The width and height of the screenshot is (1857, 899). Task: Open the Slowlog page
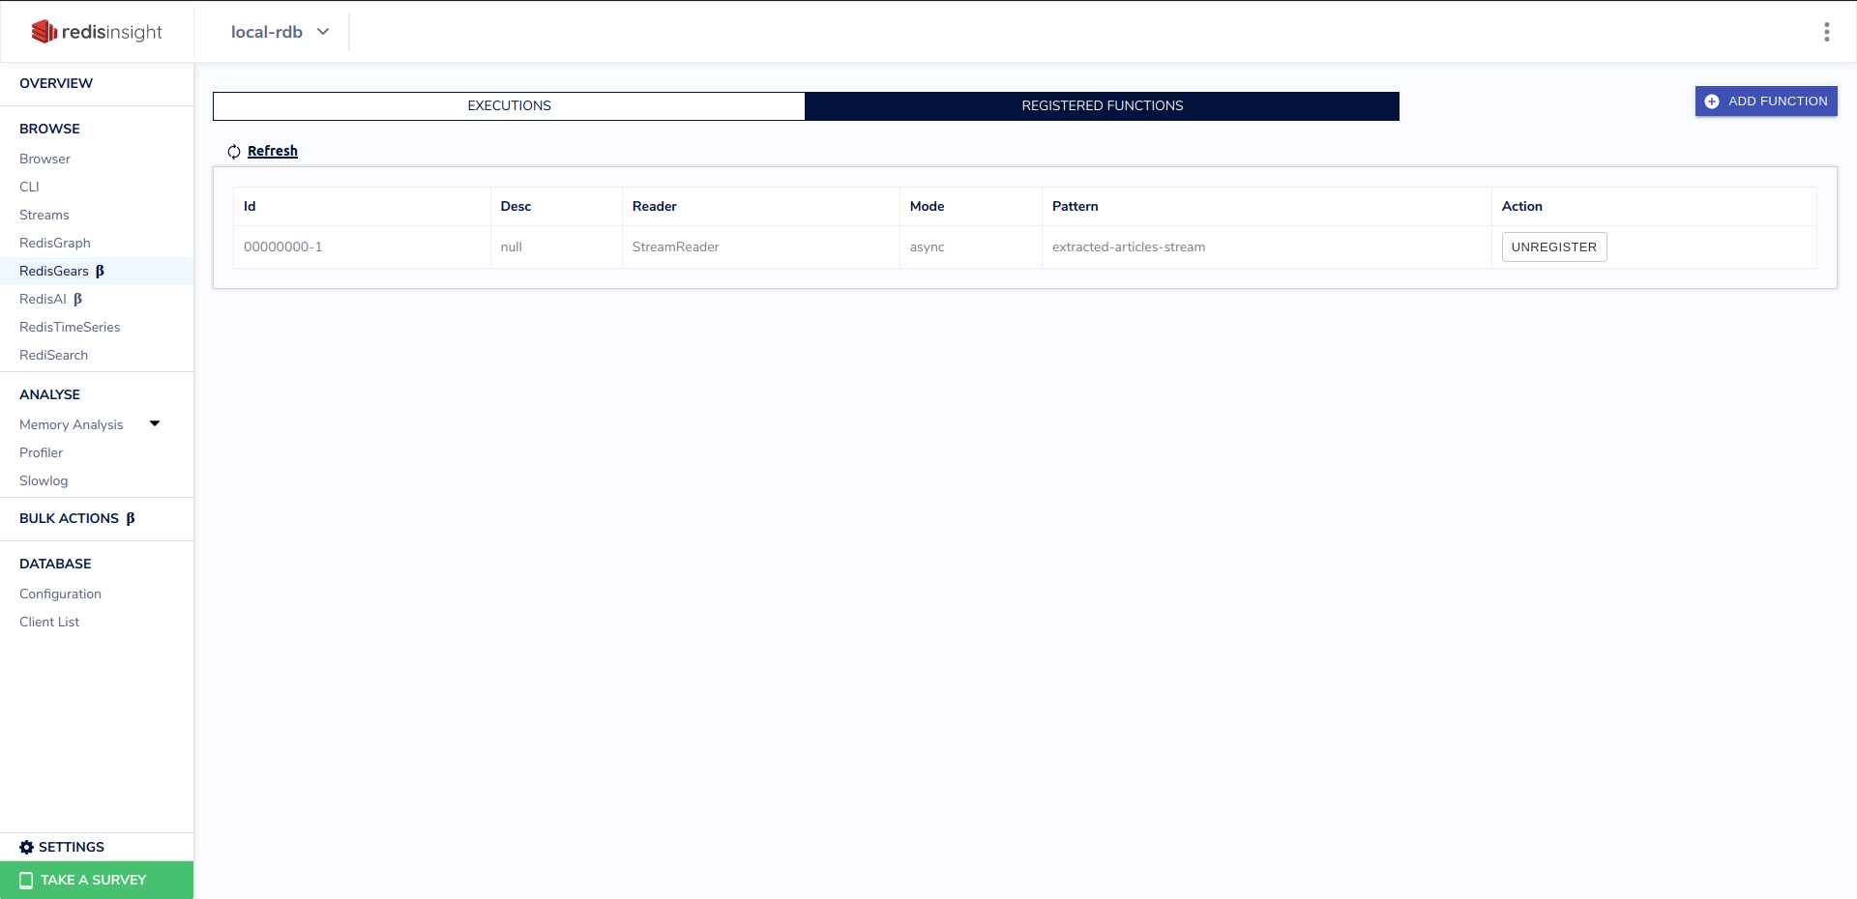tap(44, 480)
